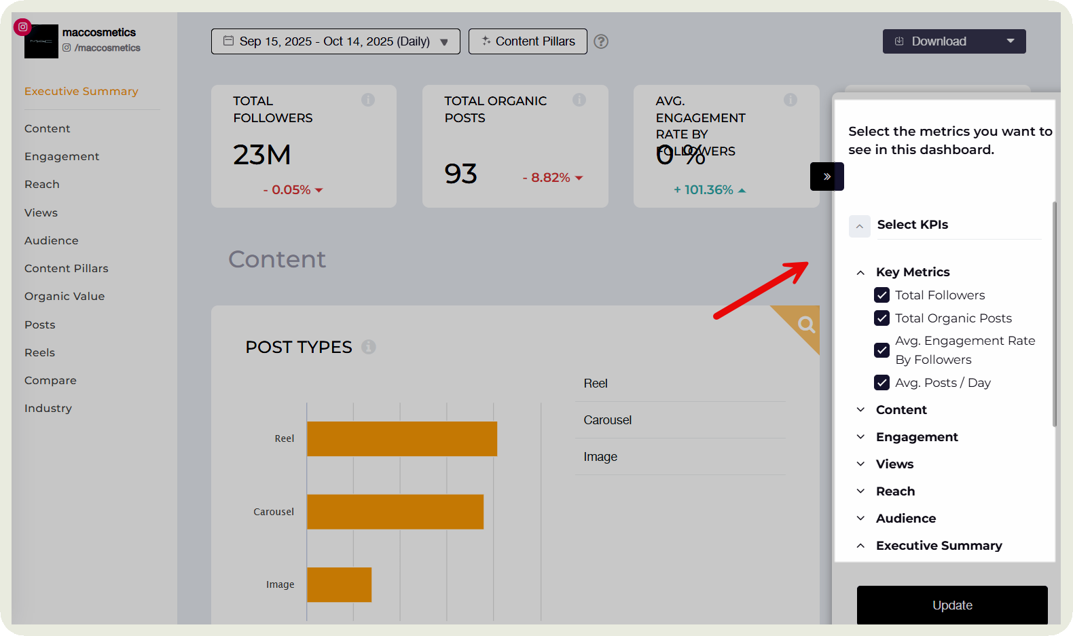This screenshot has width=1073, height=636.
Task: Collapse the panel with double-arrow button
Action: pos(826,176)
